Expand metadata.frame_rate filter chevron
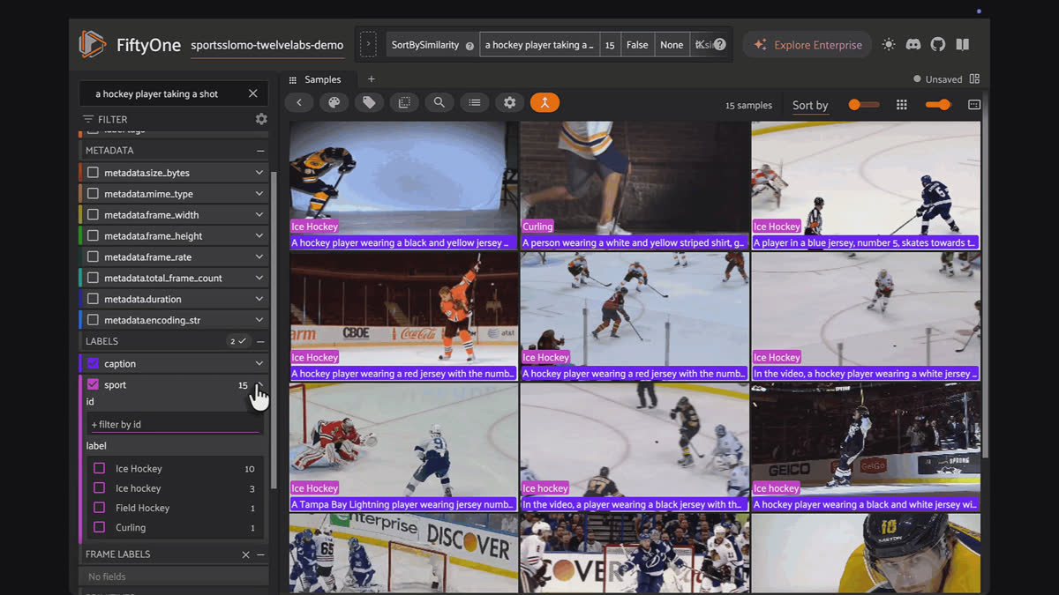 coord(259,257)
